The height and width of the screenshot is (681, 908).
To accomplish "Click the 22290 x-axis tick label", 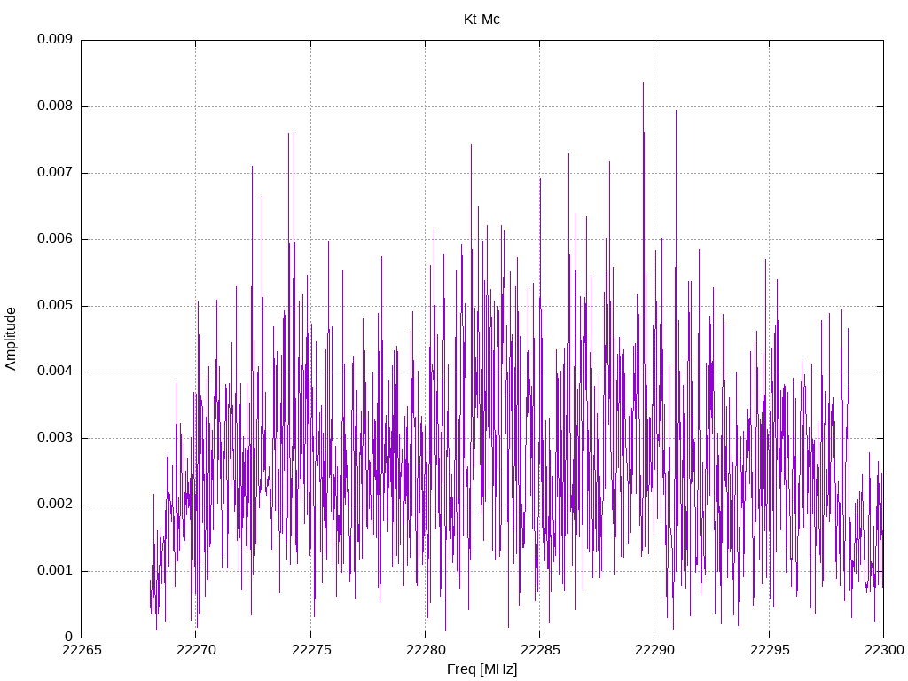I will click(x=655, y=650).
